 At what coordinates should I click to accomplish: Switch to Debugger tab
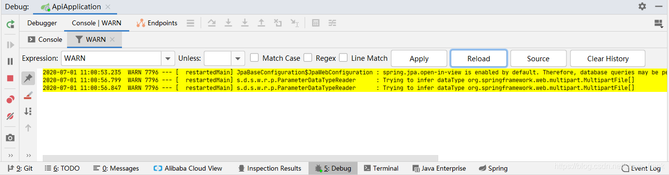tap(42, 23)
